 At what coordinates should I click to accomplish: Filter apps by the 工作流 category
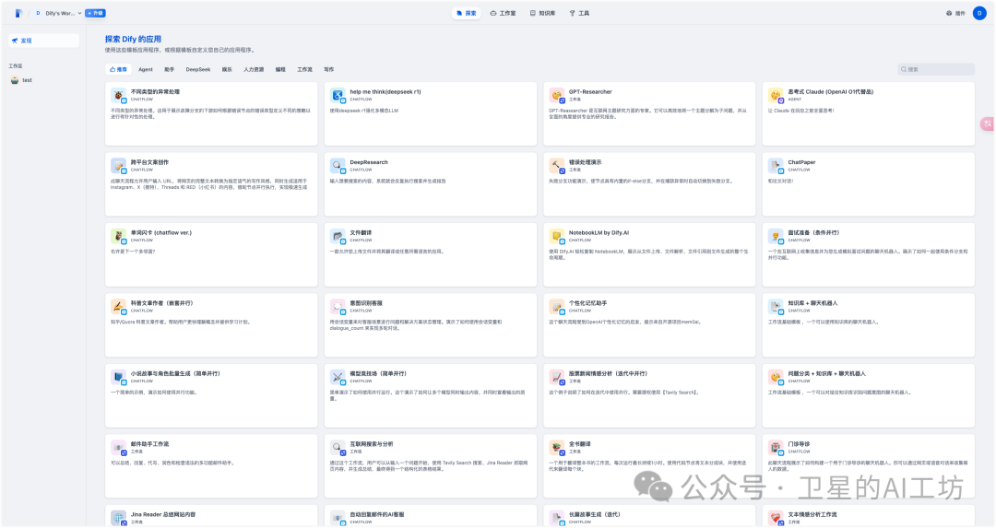[x=305, y=70]
